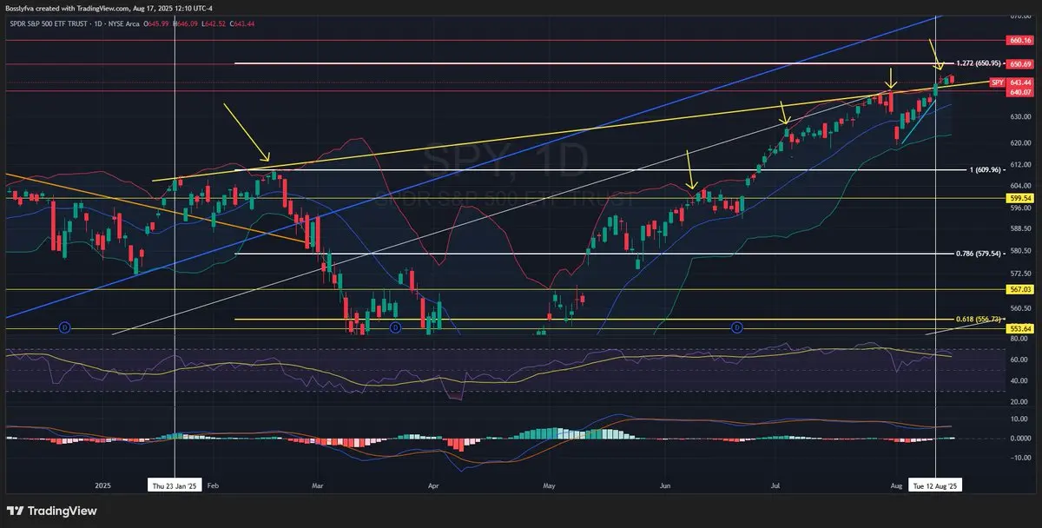Click the 2025 label on the time axis
Screen dimensions: 1042x528
tap(103, 485)
